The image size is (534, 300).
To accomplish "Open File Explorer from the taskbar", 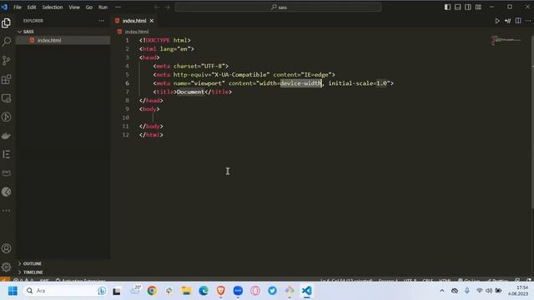I will 186,291.
